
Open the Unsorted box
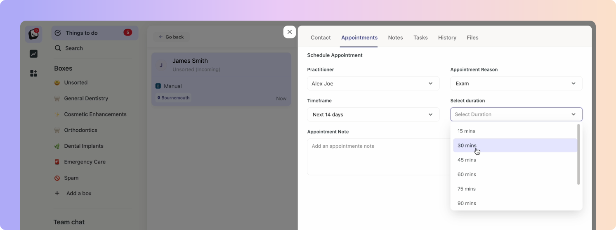[76, 83]
